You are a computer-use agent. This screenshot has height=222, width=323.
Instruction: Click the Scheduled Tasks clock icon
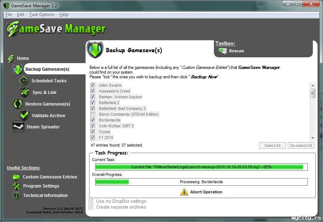(24, 81)
